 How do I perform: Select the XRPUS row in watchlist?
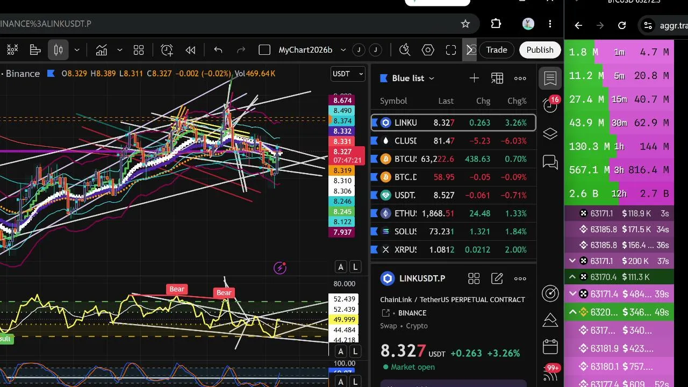[x=454, y=249]
